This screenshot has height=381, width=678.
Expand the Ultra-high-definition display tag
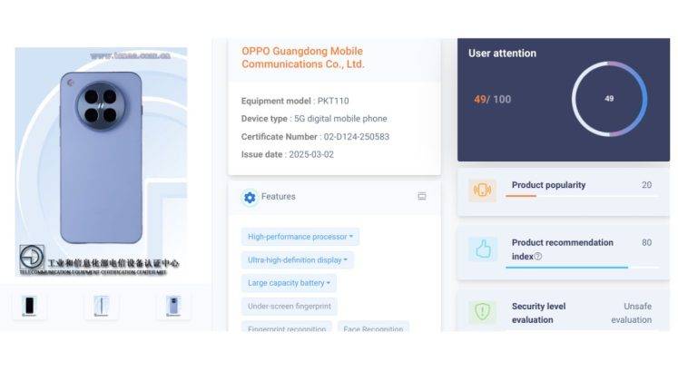298,260
